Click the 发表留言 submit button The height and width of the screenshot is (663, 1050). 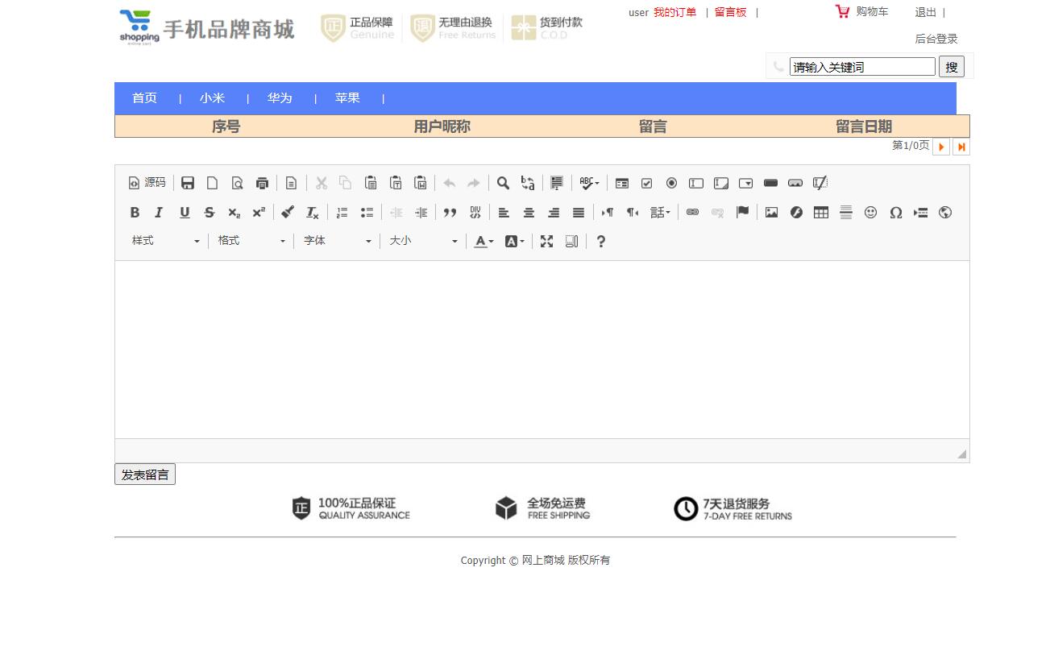click(144, 474)
